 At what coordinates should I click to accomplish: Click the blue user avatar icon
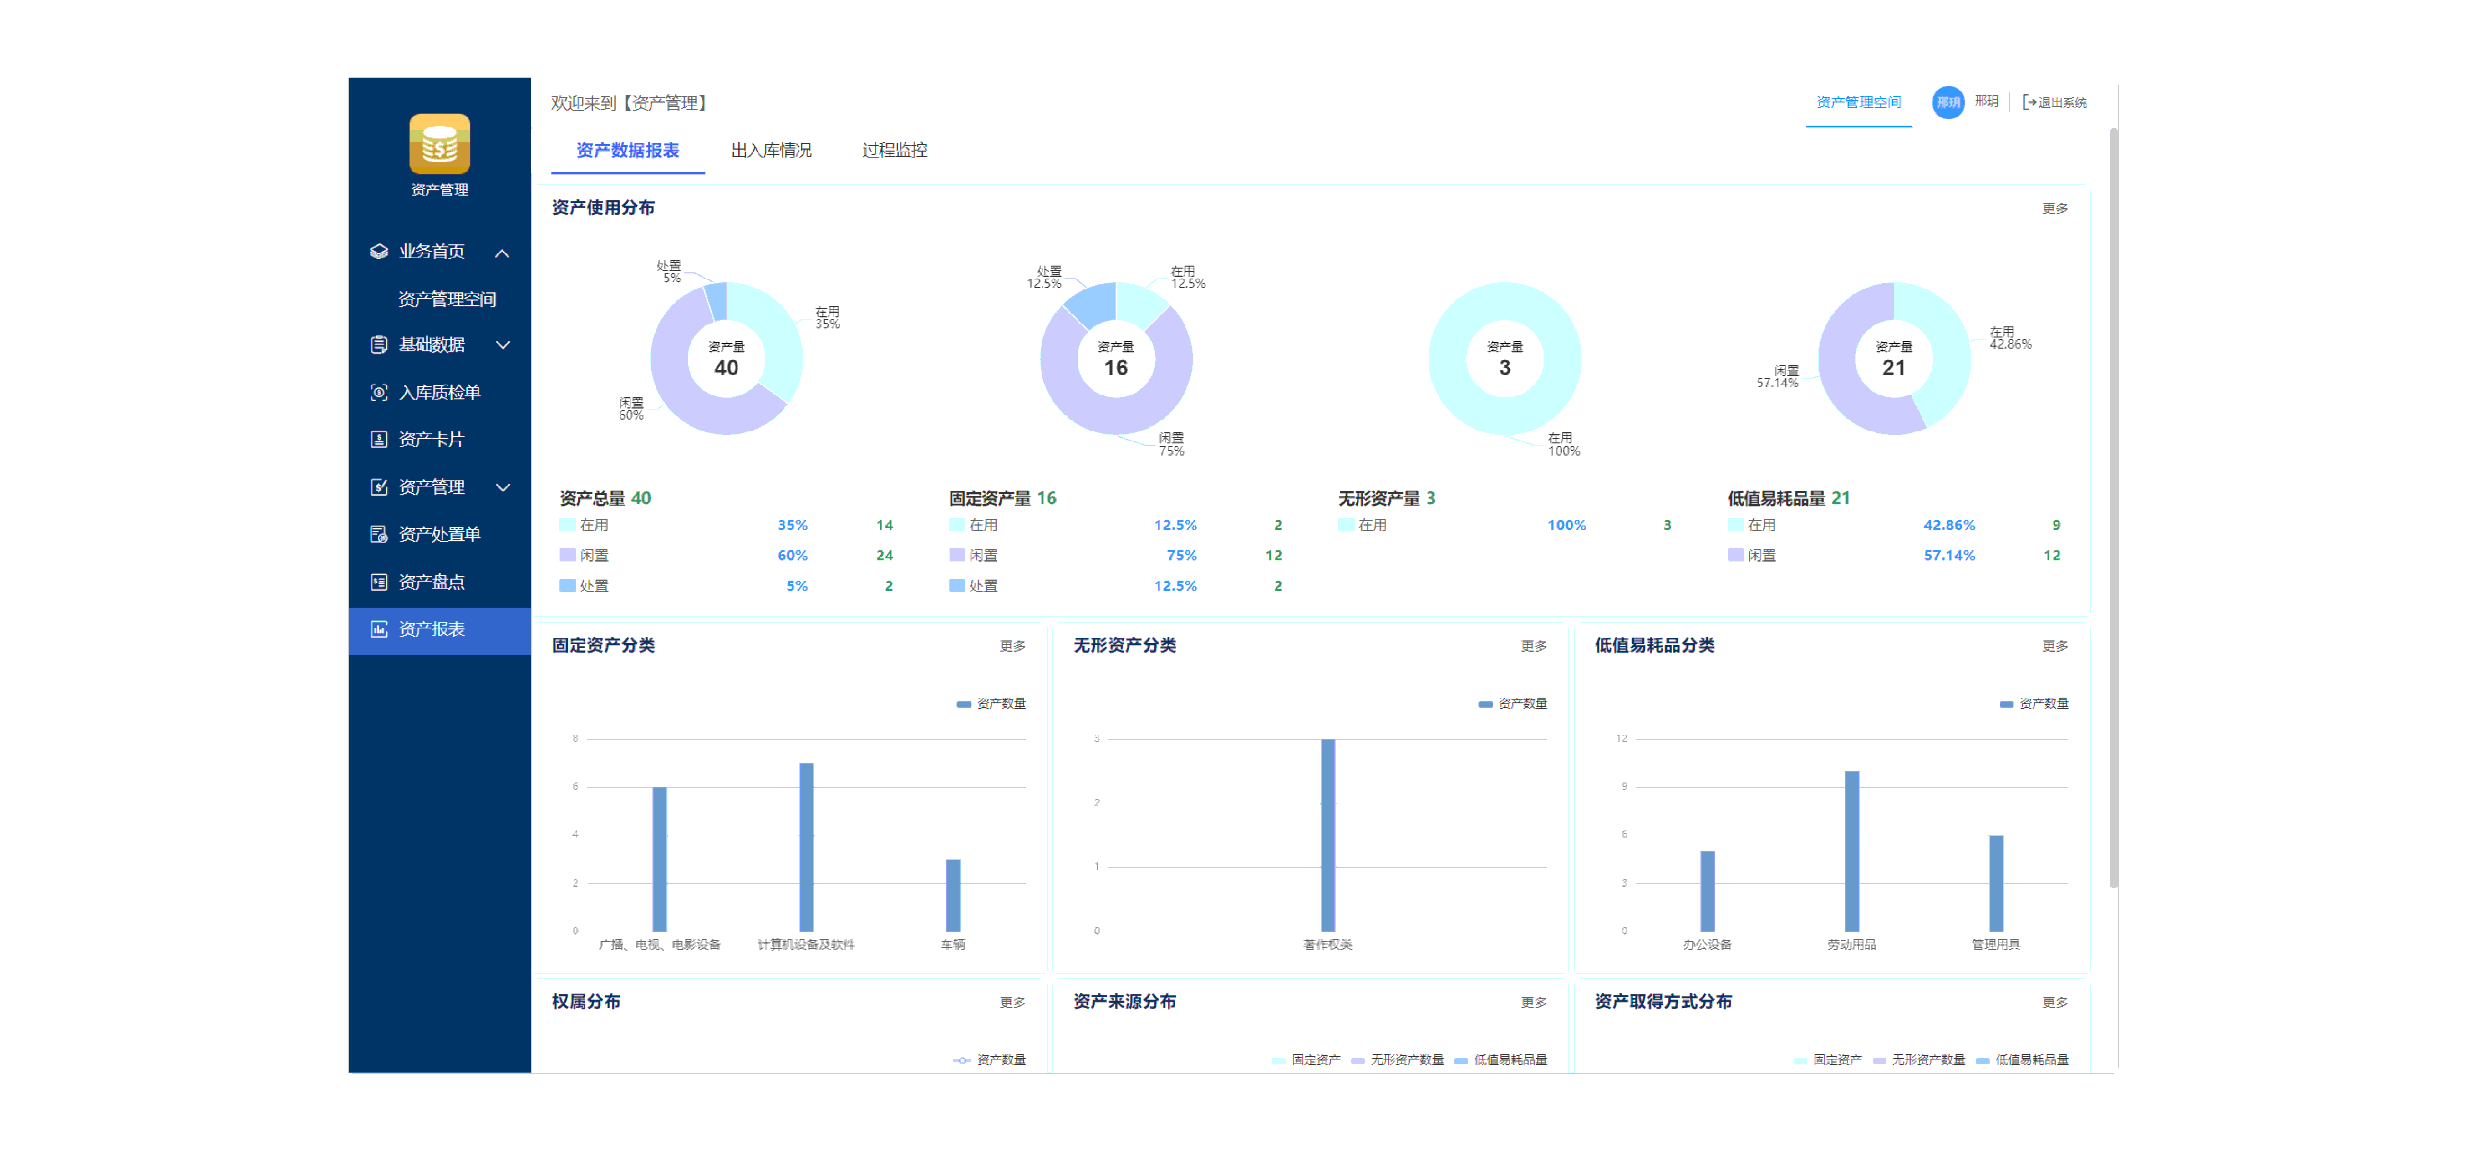tap(1947, 102)
